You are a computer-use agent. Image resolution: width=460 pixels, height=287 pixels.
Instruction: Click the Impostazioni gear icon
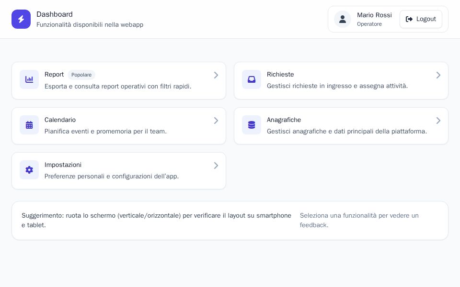pyautogui.click(x=29, y=170)
